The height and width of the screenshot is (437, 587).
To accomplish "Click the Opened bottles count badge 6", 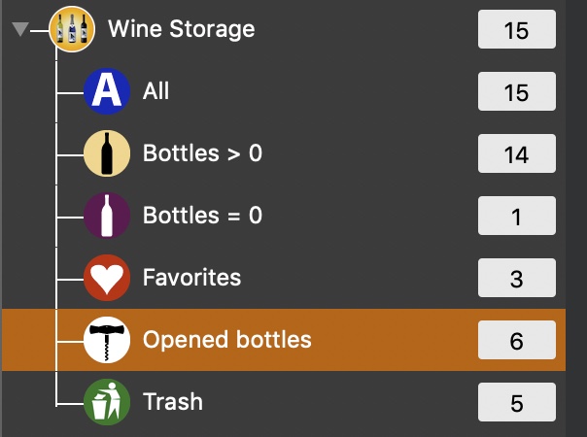I will pos(517,340).
